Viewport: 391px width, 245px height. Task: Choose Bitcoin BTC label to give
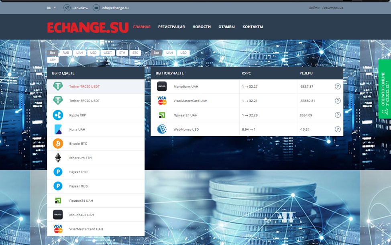coord(78,144)
